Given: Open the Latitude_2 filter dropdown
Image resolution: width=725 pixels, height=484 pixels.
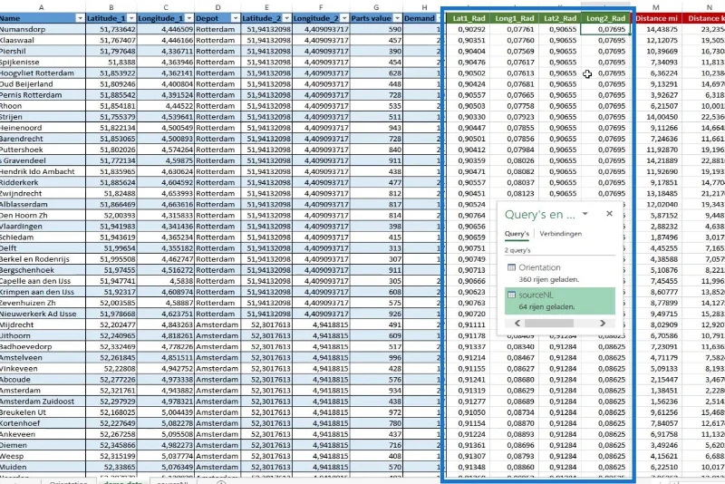Looking at the screenshot, I should coord(286,18).
